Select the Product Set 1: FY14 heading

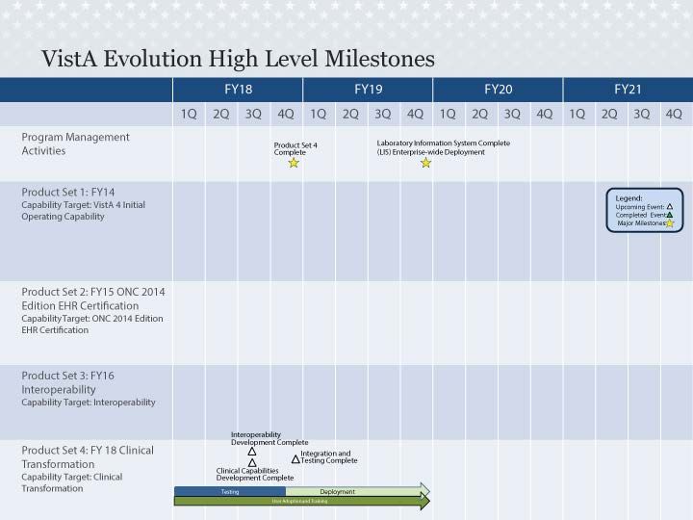click(x=68, y=192)
